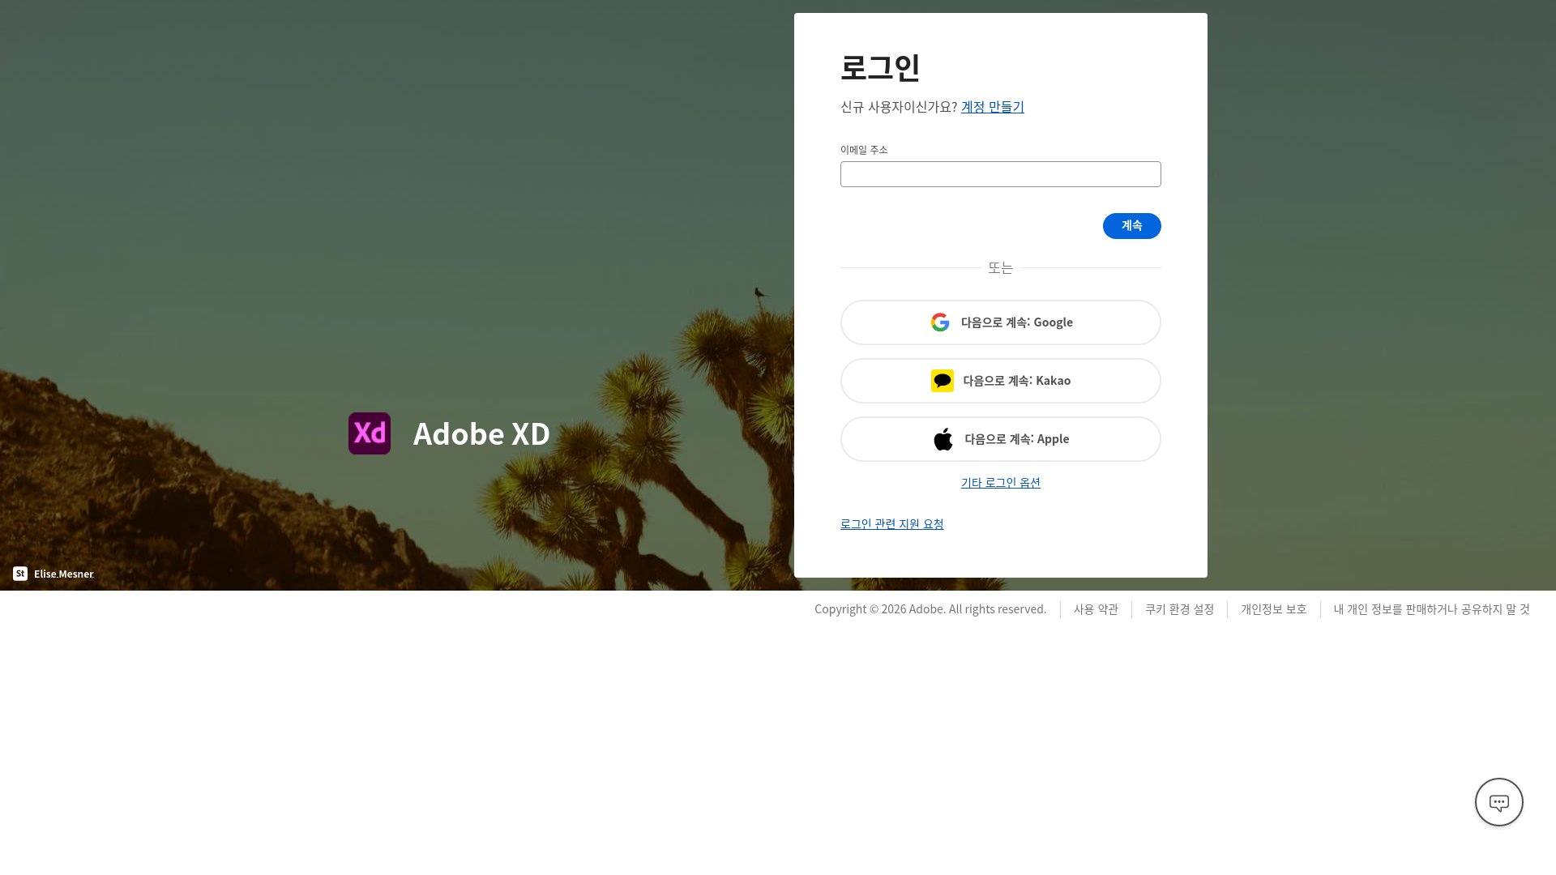The image size is (1556, 875).
Task: Click the 이메일 주소 field label
Action: [864, 150]
